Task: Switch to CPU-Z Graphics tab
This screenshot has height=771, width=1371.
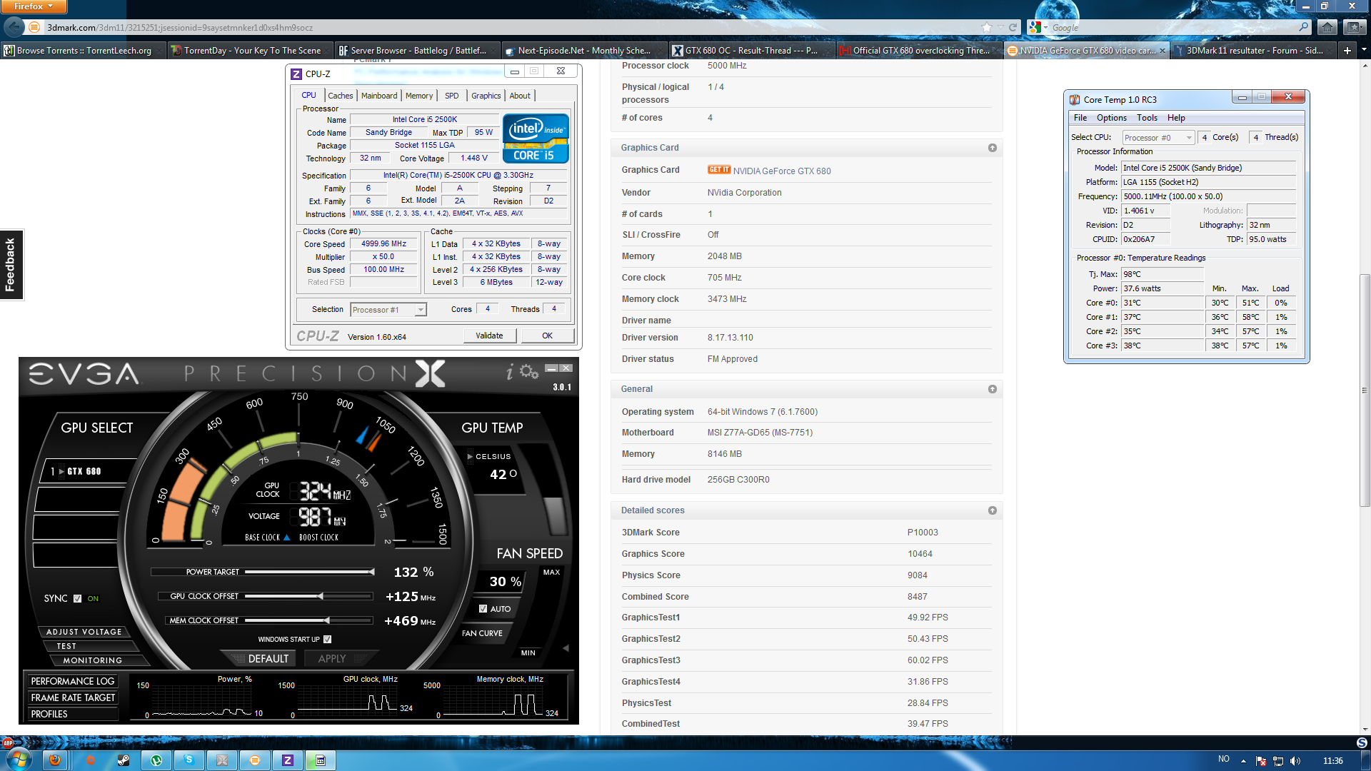Action: 486,96
